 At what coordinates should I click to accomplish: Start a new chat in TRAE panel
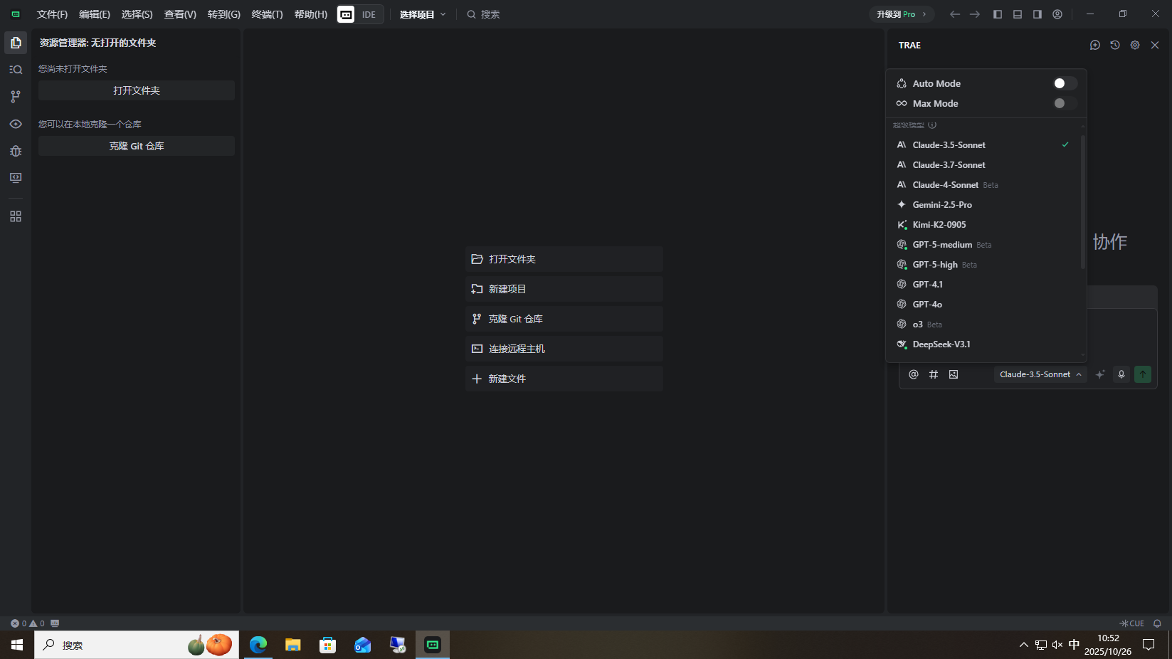(x=1094, y=45)
